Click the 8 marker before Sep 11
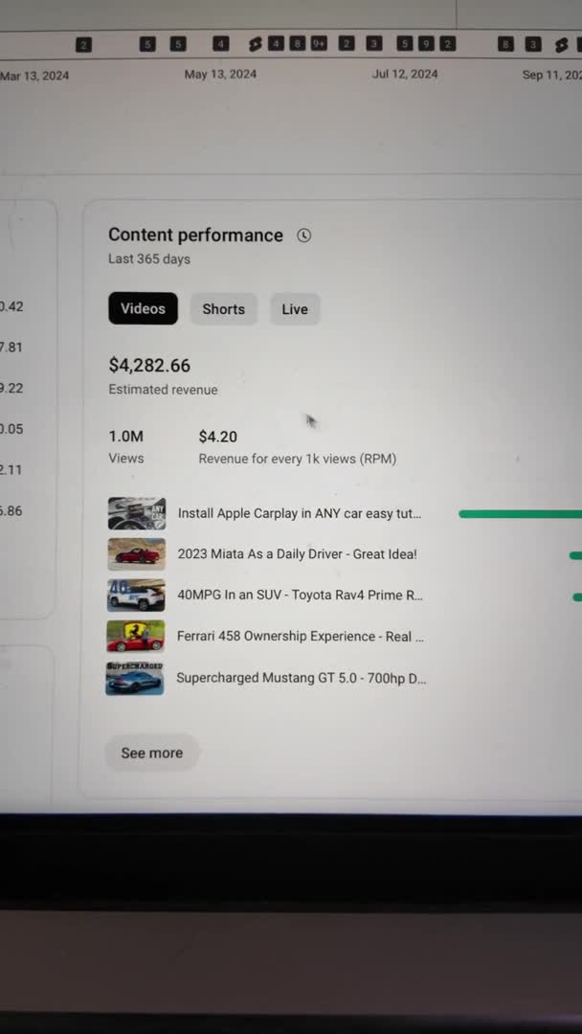The image size is (582, 1034). 505,44
